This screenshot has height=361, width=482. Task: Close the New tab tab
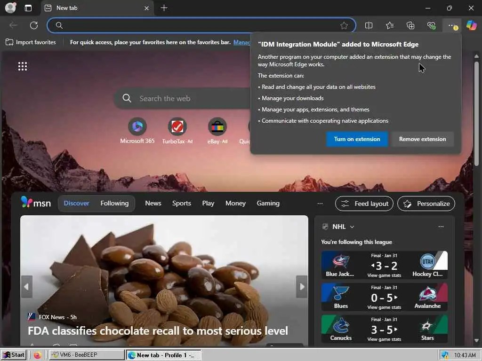pos(147,8)
